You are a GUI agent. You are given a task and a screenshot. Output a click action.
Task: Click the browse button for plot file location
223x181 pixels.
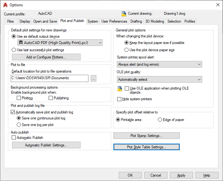tap(93, 78)
